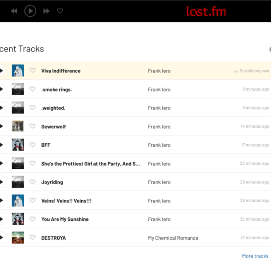Skip to previous track in player bar

[14, 11]
